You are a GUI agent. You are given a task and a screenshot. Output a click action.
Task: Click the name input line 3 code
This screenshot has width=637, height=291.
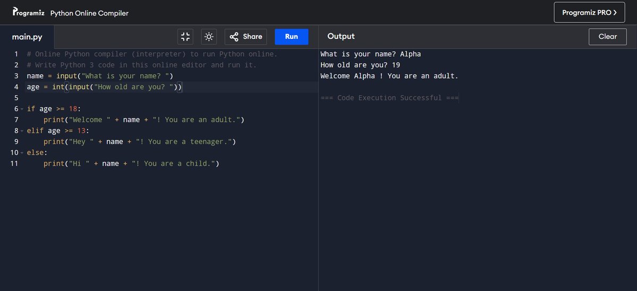(x=100, y=76)
